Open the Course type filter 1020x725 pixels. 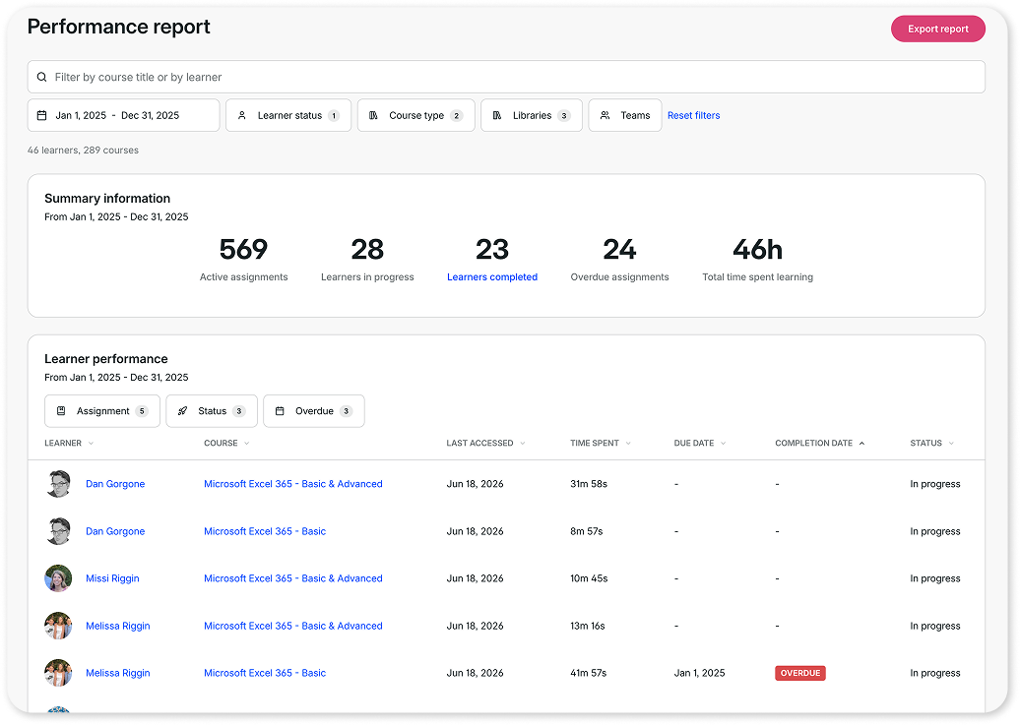tap(416, 115)
